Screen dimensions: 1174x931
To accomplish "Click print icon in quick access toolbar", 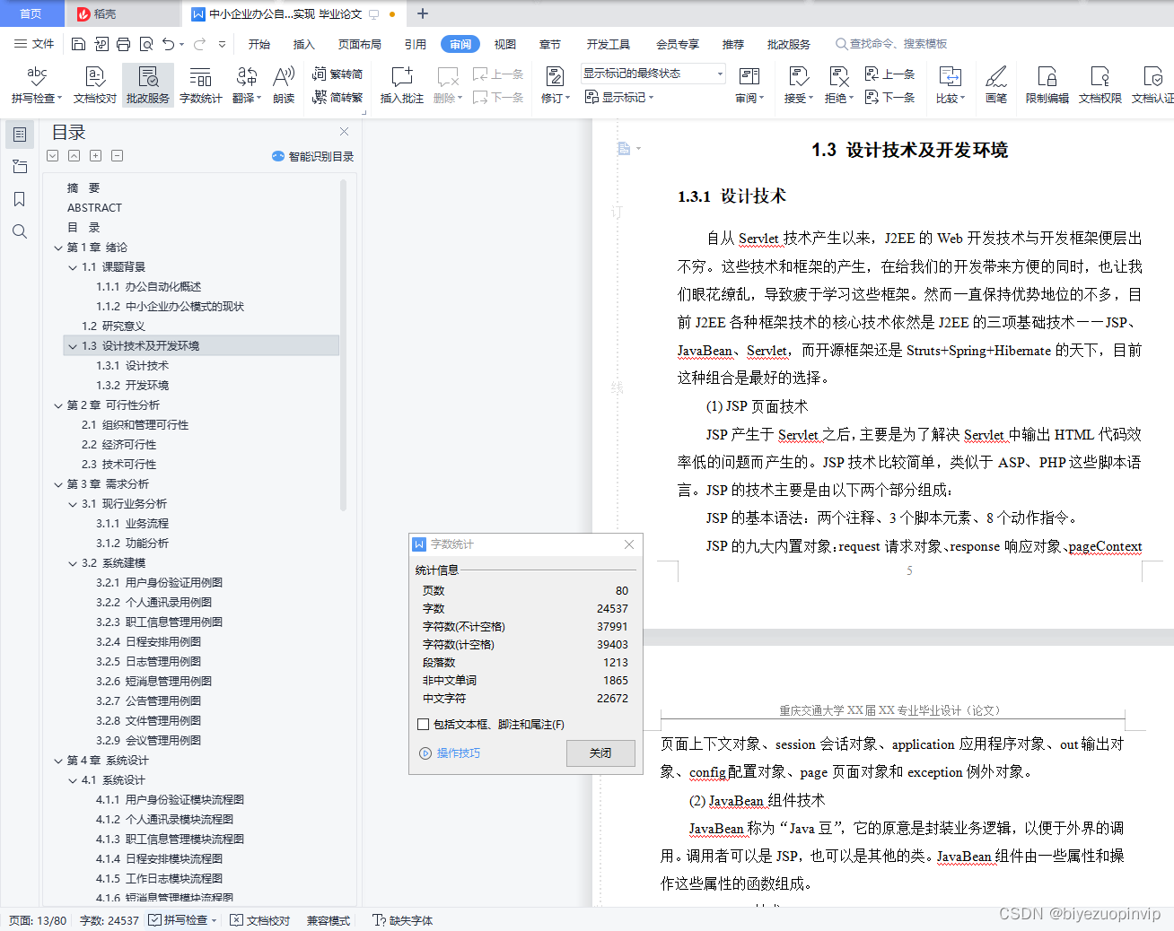I will click(x=124, y=44).
